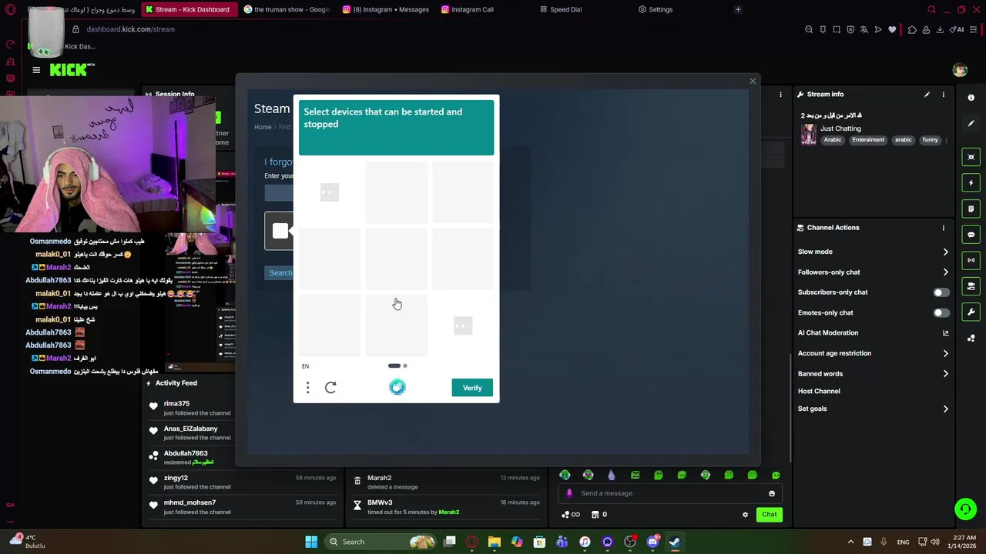Toggle Subscribers-only chat switch
986x554 pixels.
point(941,292)
